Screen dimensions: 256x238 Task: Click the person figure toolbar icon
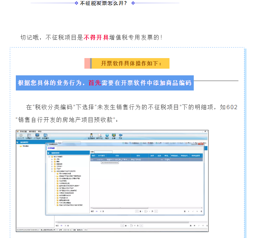tap(91, 135)
